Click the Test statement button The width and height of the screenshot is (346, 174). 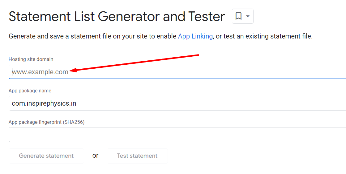(137, 156)
